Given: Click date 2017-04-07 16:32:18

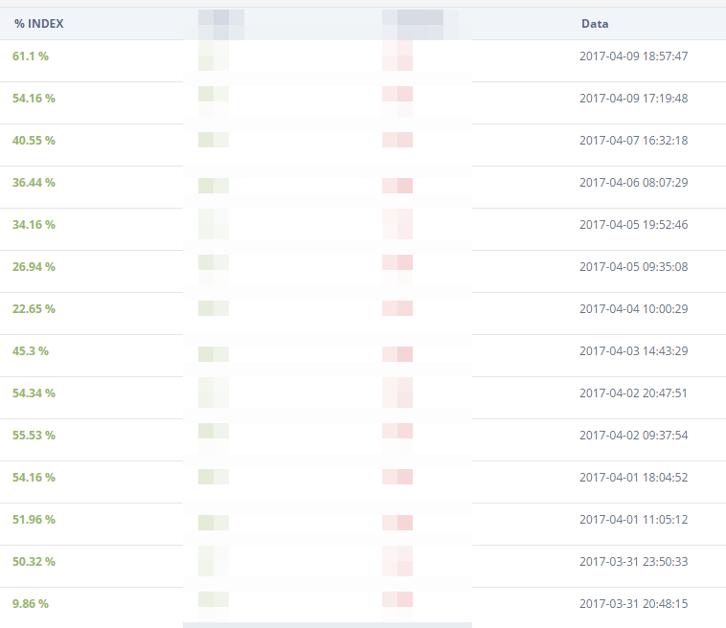Looking at the screenshot, I should click(634, 140).
